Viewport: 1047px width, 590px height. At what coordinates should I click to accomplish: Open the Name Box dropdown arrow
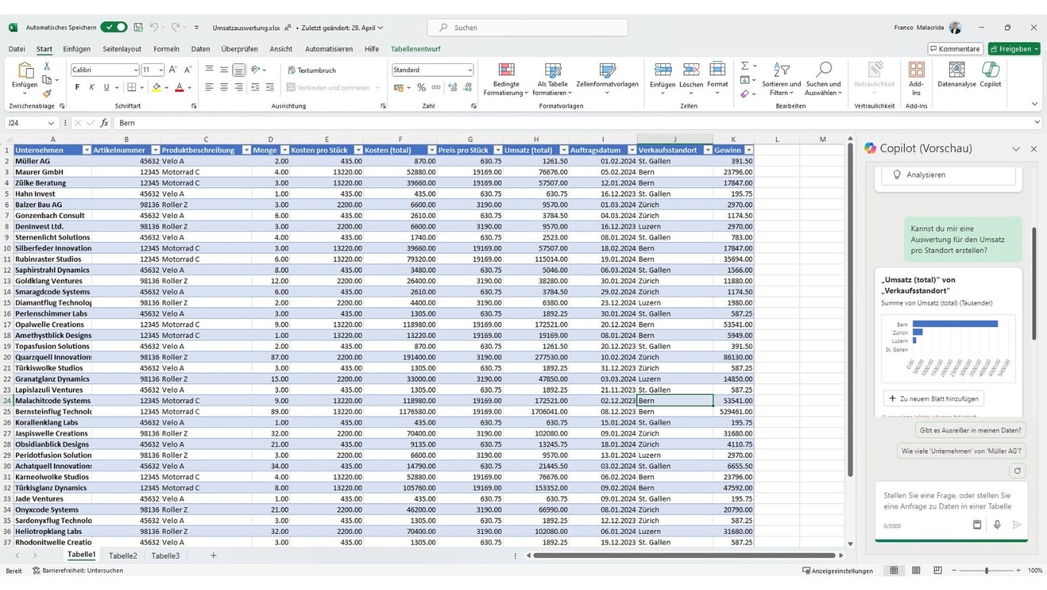51,123
